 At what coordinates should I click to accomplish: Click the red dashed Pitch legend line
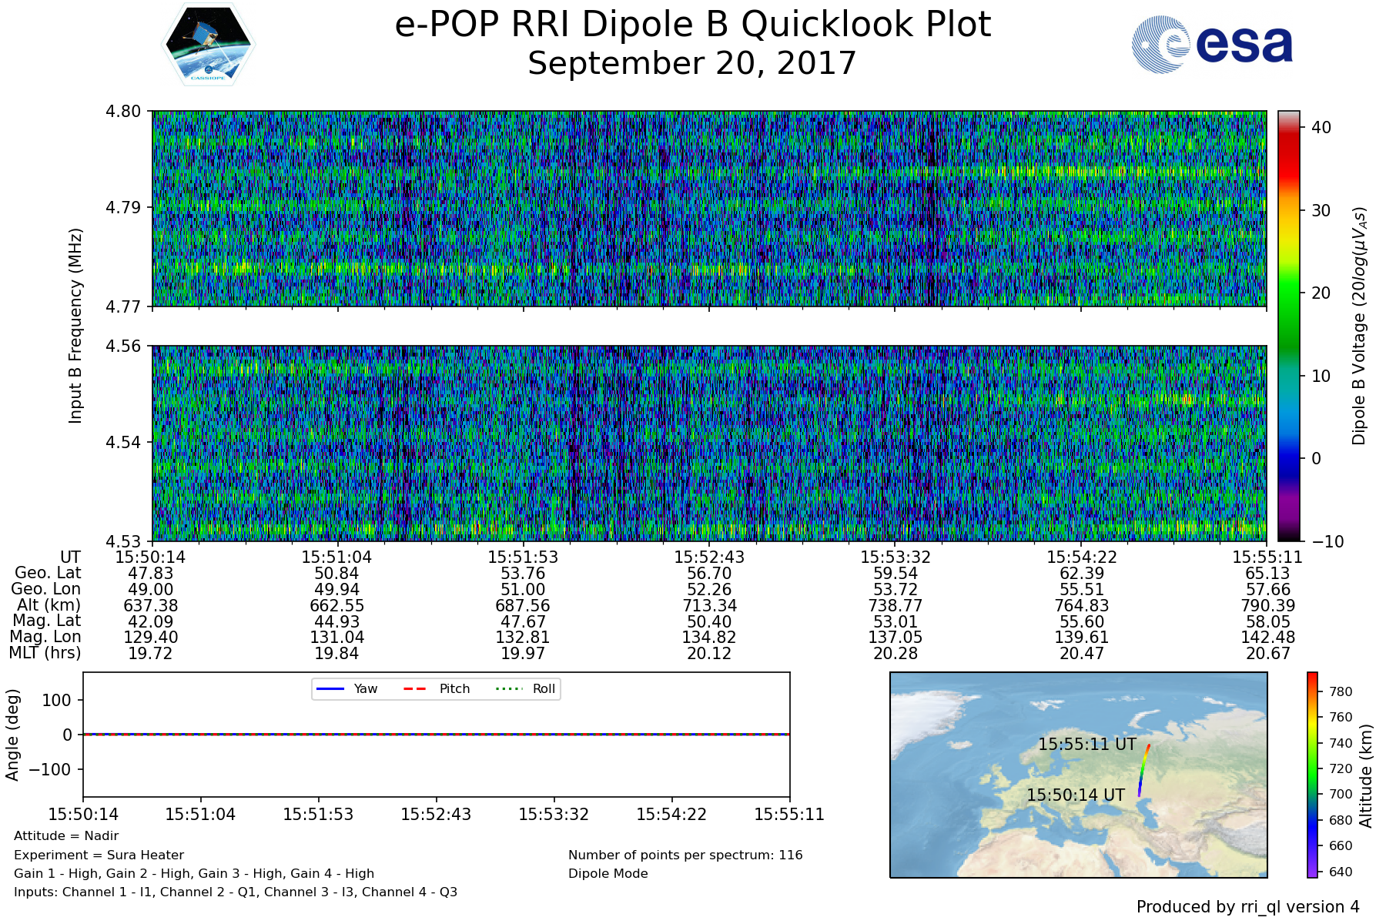415,688
